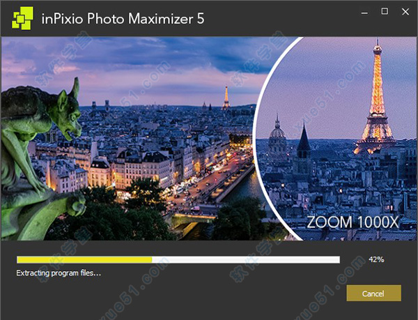Select the 42% progress label
This screenshot has width=418, height=320.
(376, 259)
